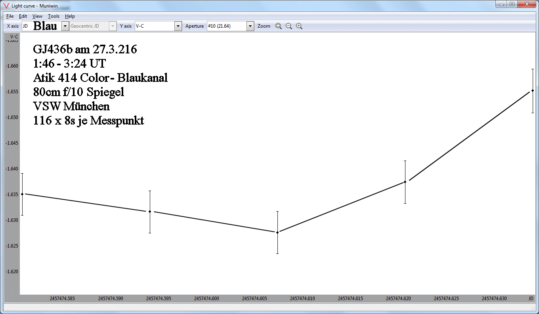Click the Geocentric JD combo box
This screenshot has height=314, width=539.
click(93, 26)
